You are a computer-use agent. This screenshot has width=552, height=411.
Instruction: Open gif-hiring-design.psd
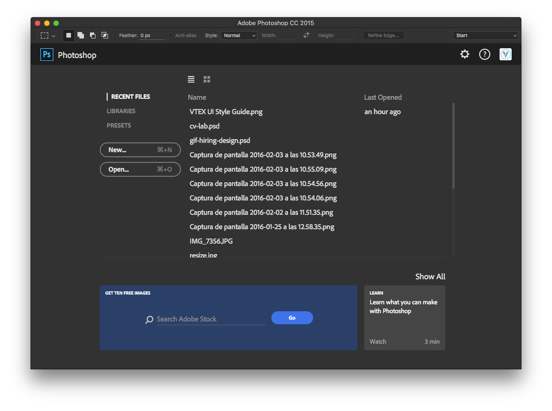click(x=220, y=141)
